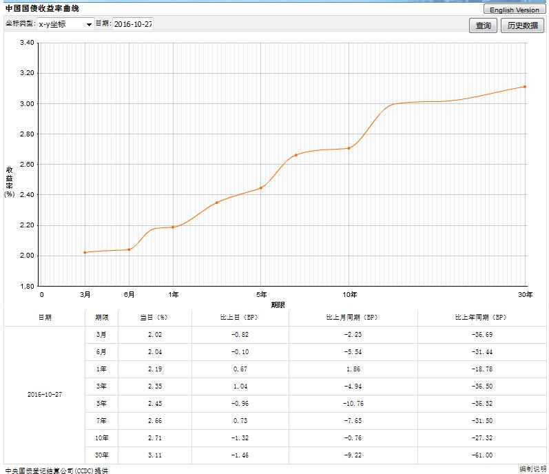Click the English Version button
The width and height of the screenshot is (549, 474).
click(514, 10)
